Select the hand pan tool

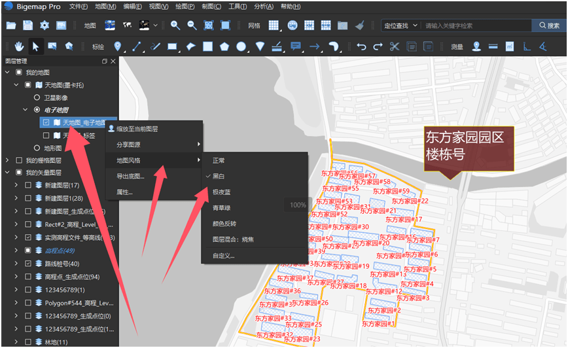pyautogui.click(x=19, y=46)
